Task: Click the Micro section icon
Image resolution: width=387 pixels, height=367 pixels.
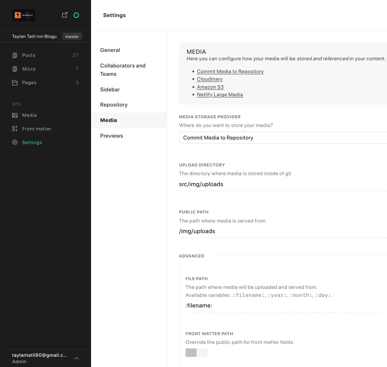Action: point(15,69)
